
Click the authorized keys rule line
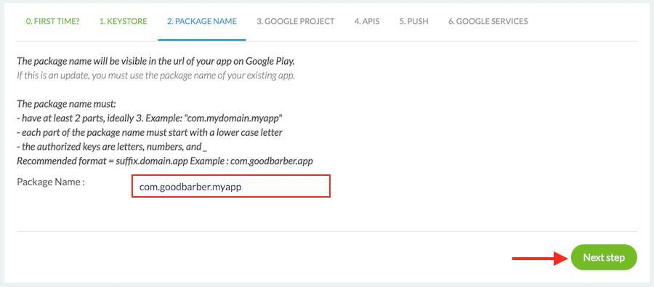pos(112,147)
